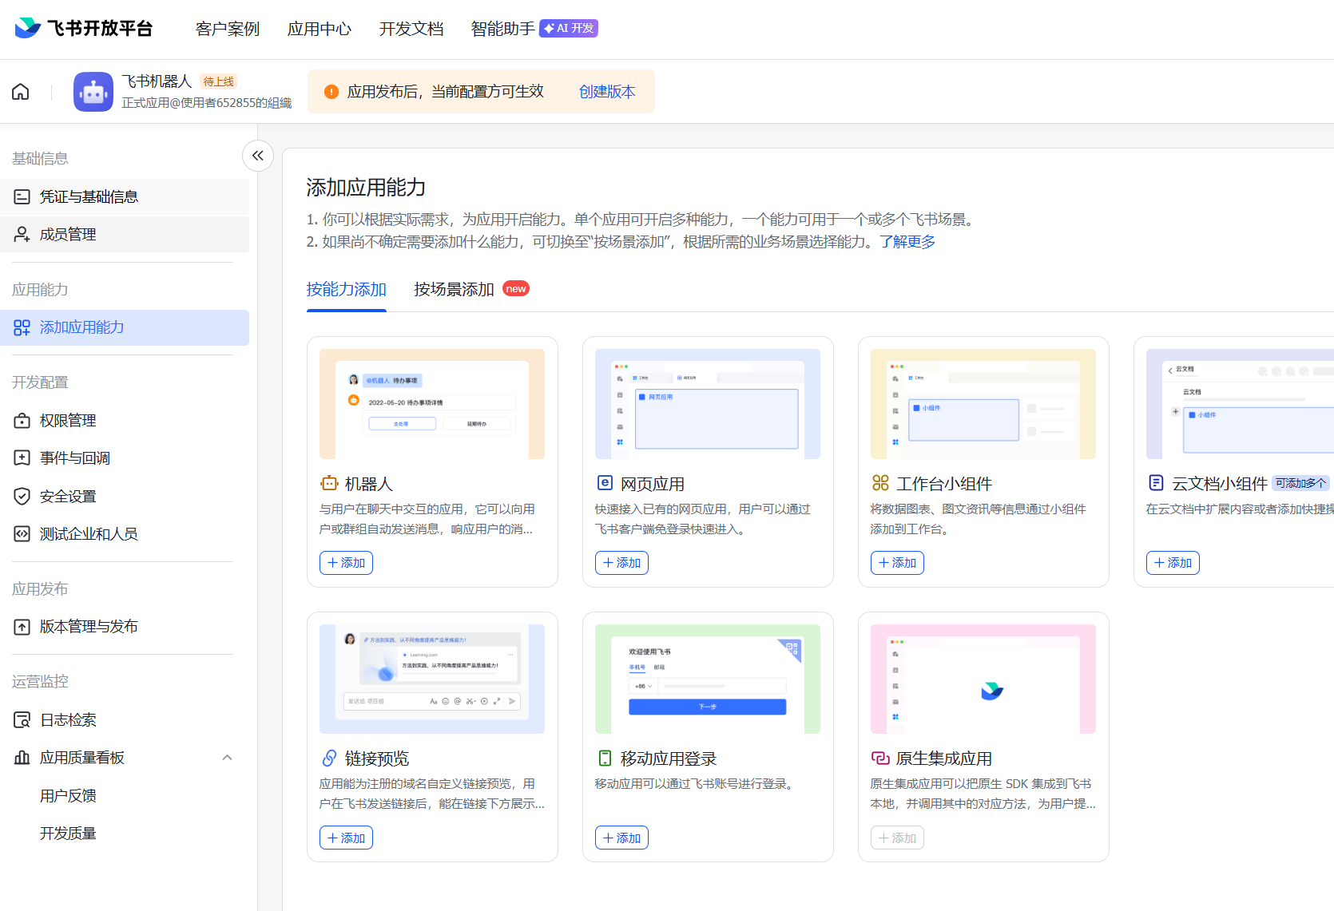Add the 移动应用登录 capability
1334x911 pixels.
[621, 838]
